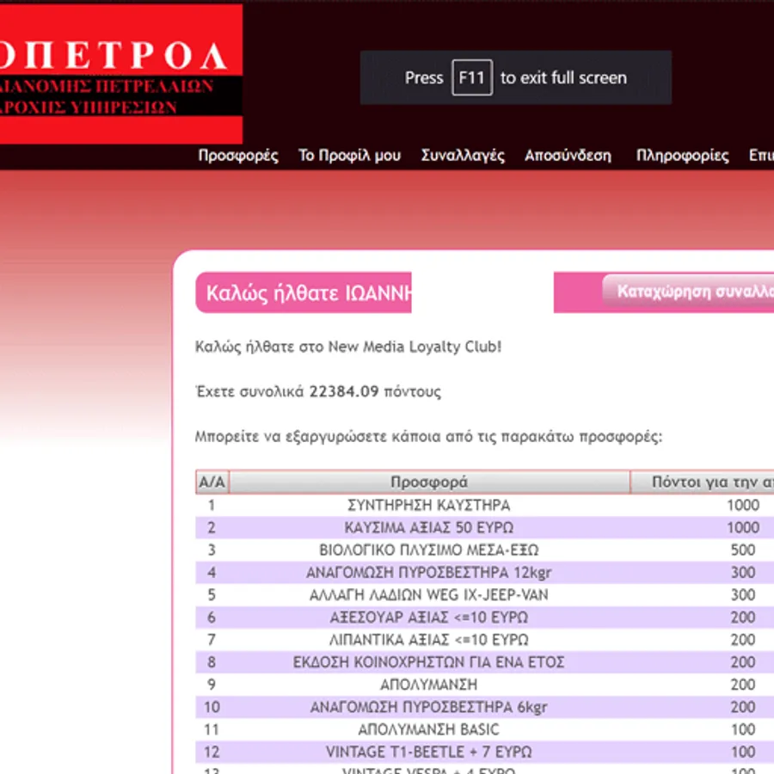774x774 pixels.
Task: Select ΛΙΠΑΝΤΙΚΑ ΑΞΙΑΣ <=10 ΕΥΡΩ offer
Action: coord(485,640)
